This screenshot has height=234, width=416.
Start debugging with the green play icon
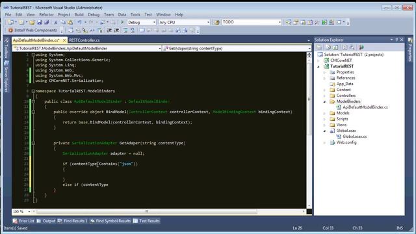click(122, 22)
